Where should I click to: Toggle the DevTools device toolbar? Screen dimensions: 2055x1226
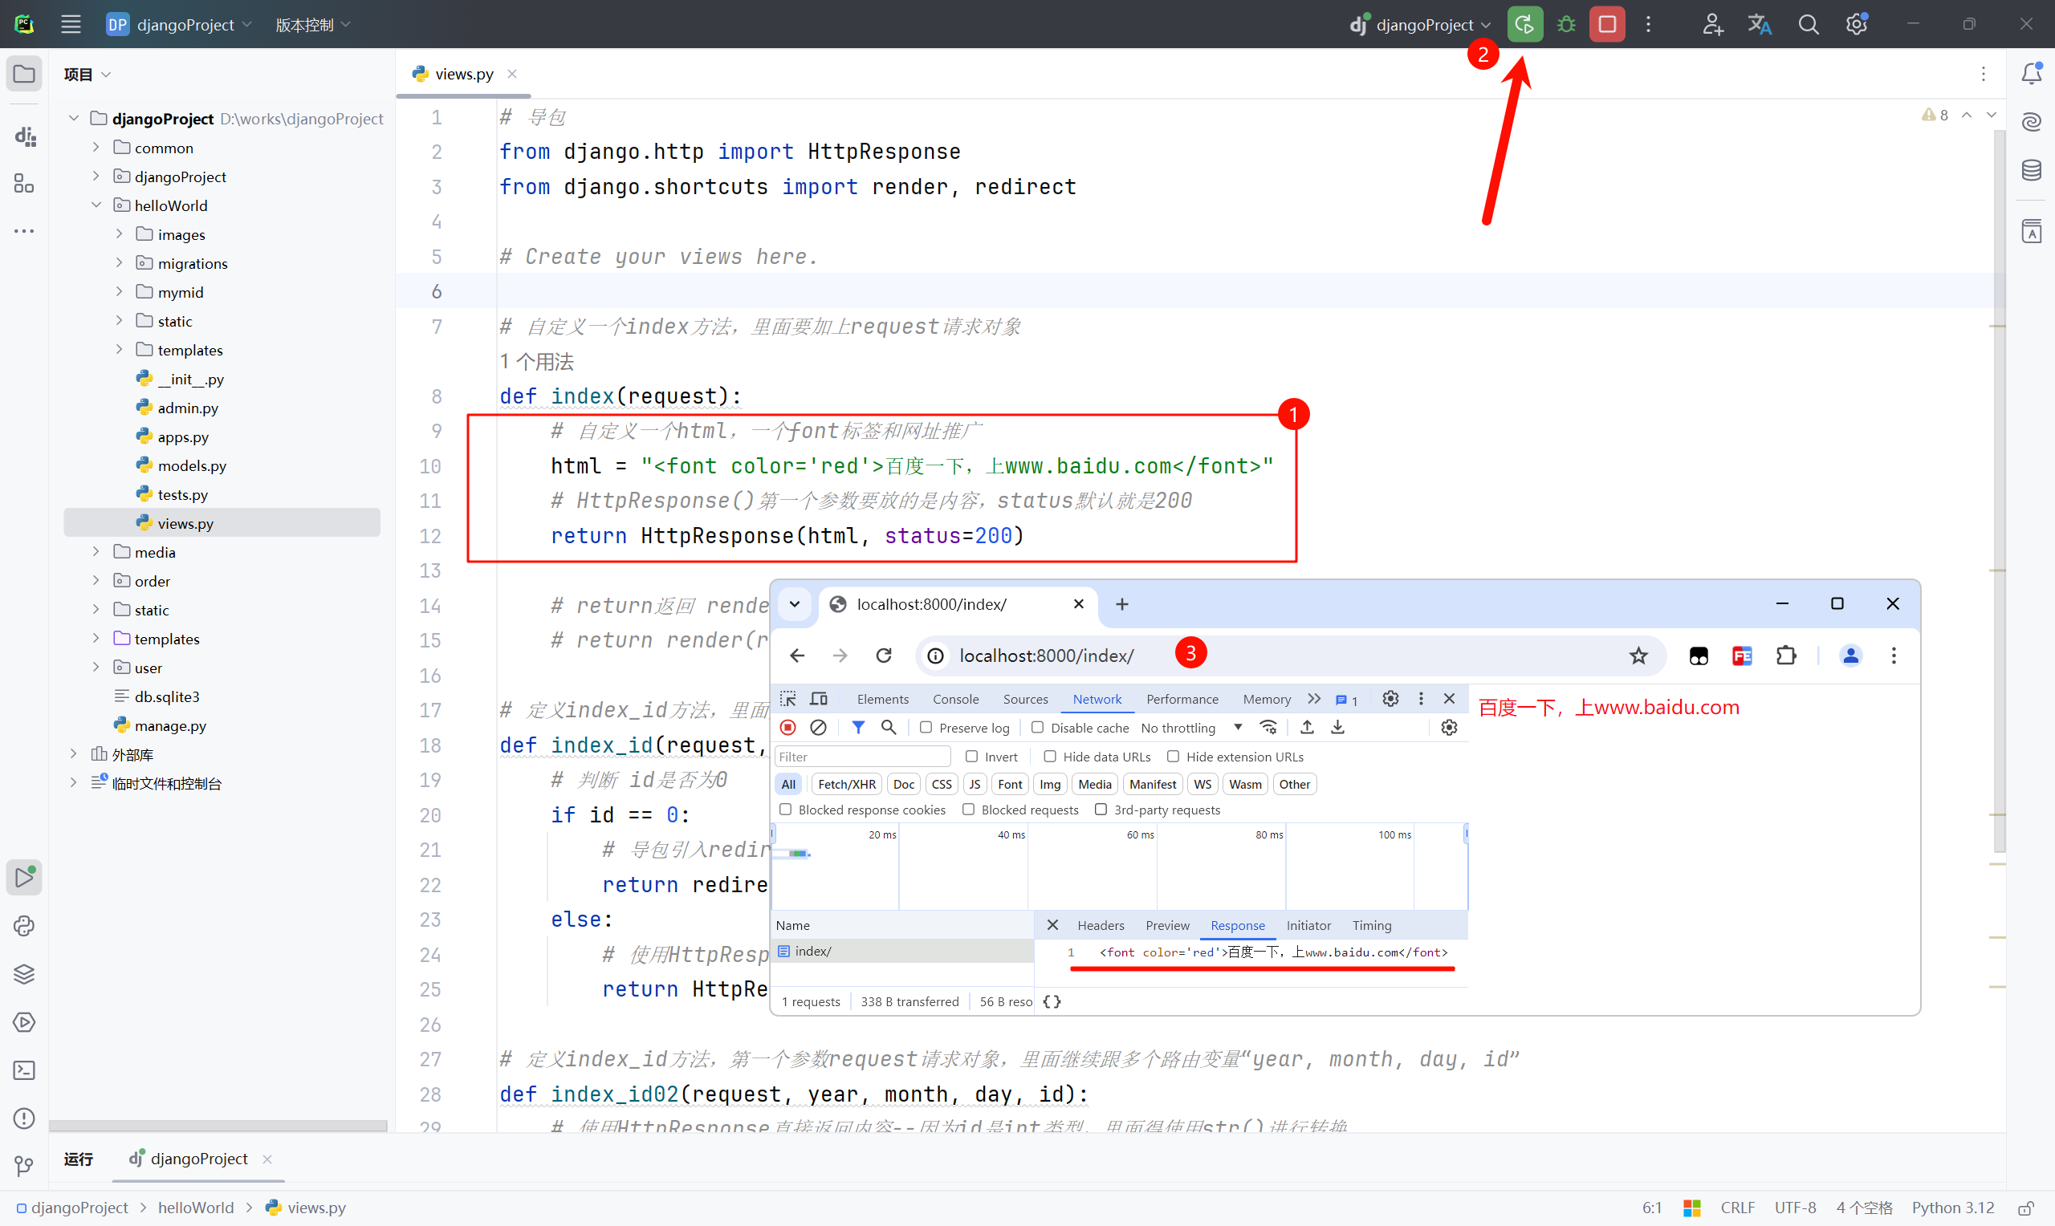coord(819,699)
